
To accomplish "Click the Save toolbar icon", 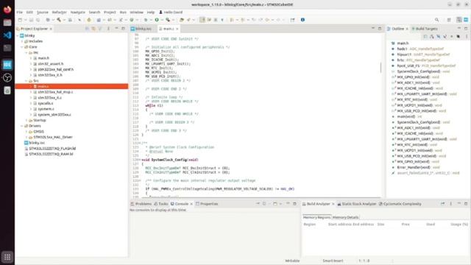I will pyautogui.click(x=31, y=20).
